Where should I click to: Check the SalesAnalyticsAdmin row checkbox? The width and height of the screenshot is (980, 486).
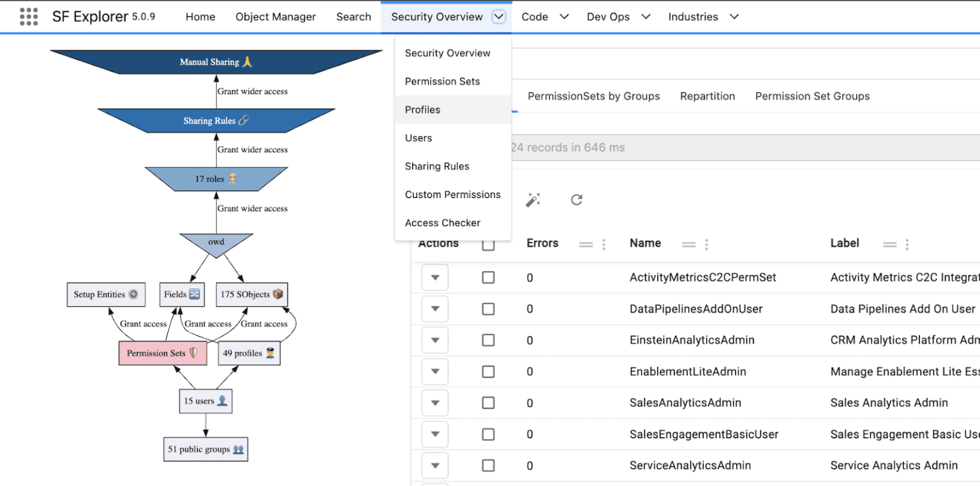pos(488,403)
